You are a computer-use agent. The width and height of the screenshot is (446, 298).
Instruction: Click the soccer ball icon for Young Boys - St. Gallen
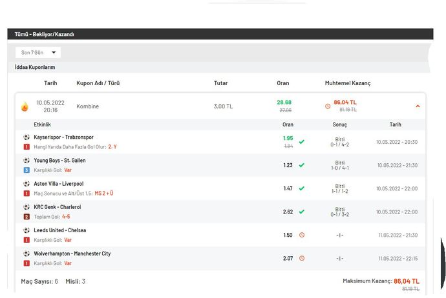[x=27, y=161]
